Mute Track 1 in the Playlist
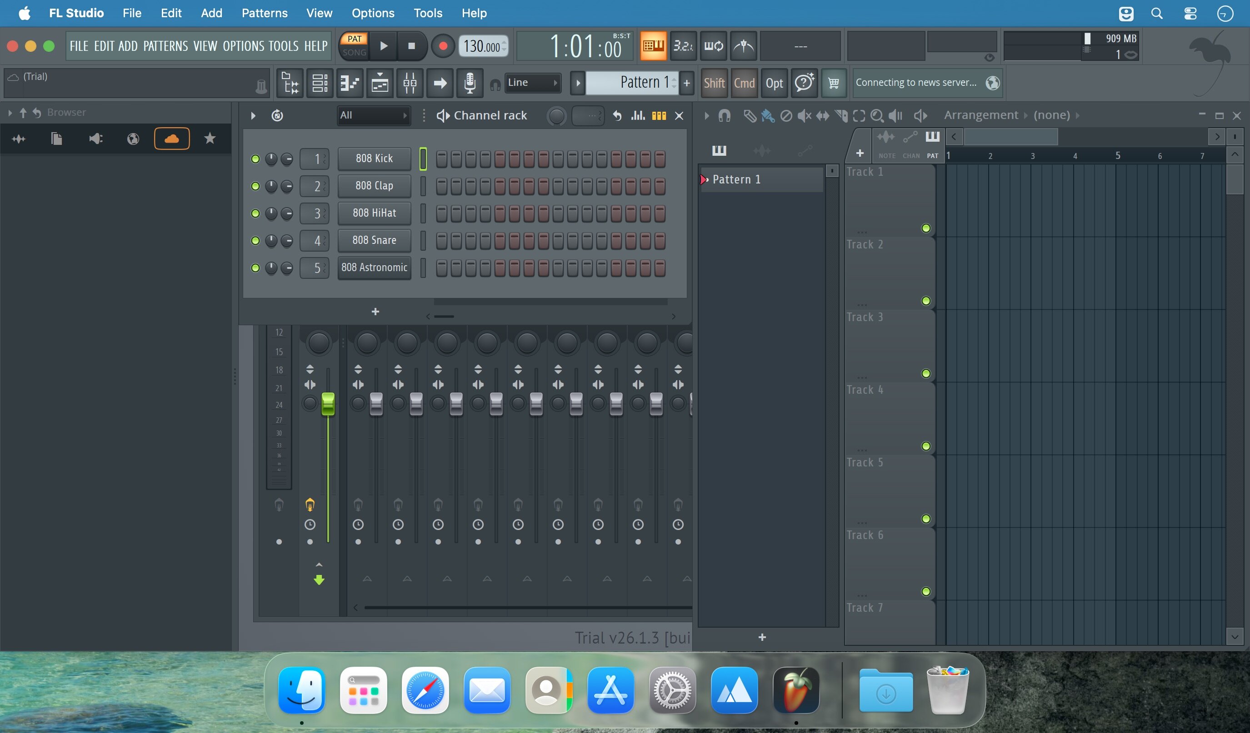 click(x=925, y=228)
